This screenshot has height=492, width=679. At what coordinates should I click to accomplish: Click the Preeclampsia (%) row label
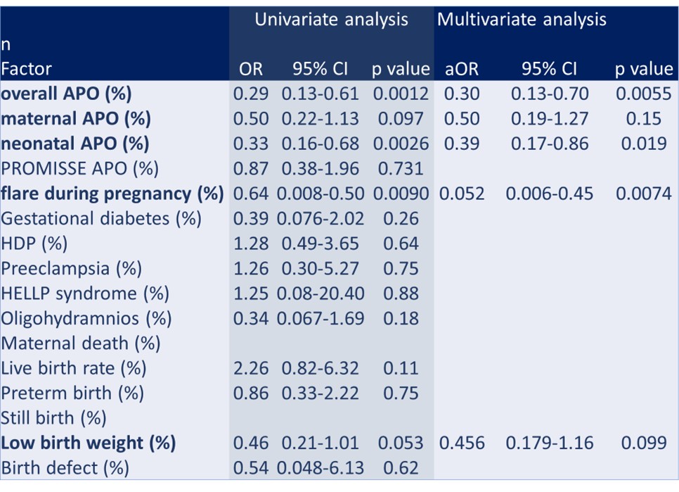[71, 268]
